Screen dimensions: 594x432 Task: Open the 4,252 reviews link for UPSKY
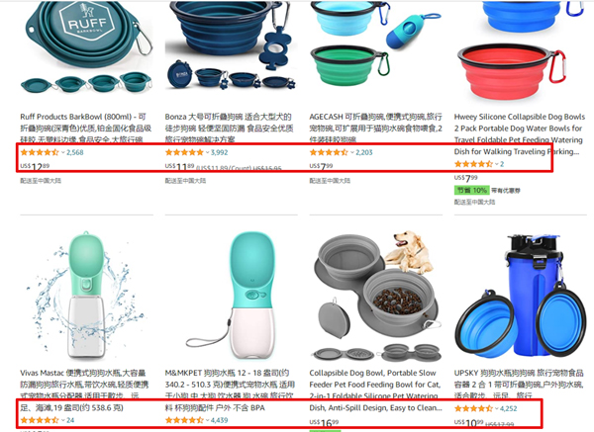point(509,408)
